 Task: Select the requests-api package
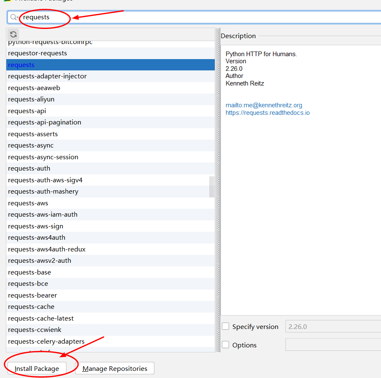[x=110, y=111]
